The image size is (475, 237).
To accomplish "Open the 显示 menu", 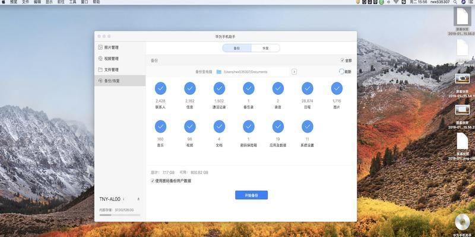I will point(49,2).
